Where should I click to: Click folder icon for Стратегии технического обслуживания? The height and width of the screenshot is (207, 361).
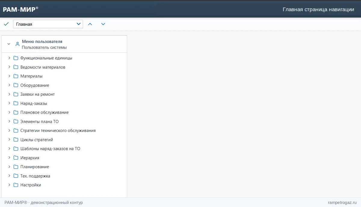tap(16, 130)
